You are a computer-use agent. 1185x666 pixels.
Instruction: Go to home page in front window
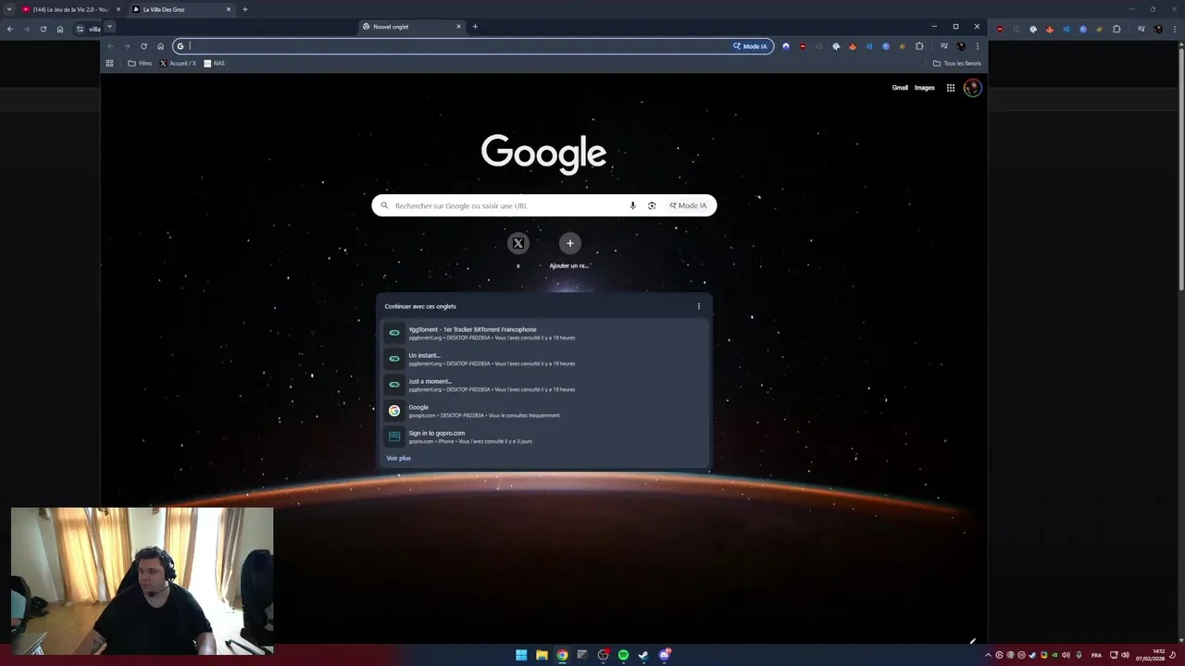[x=160, y=46]
